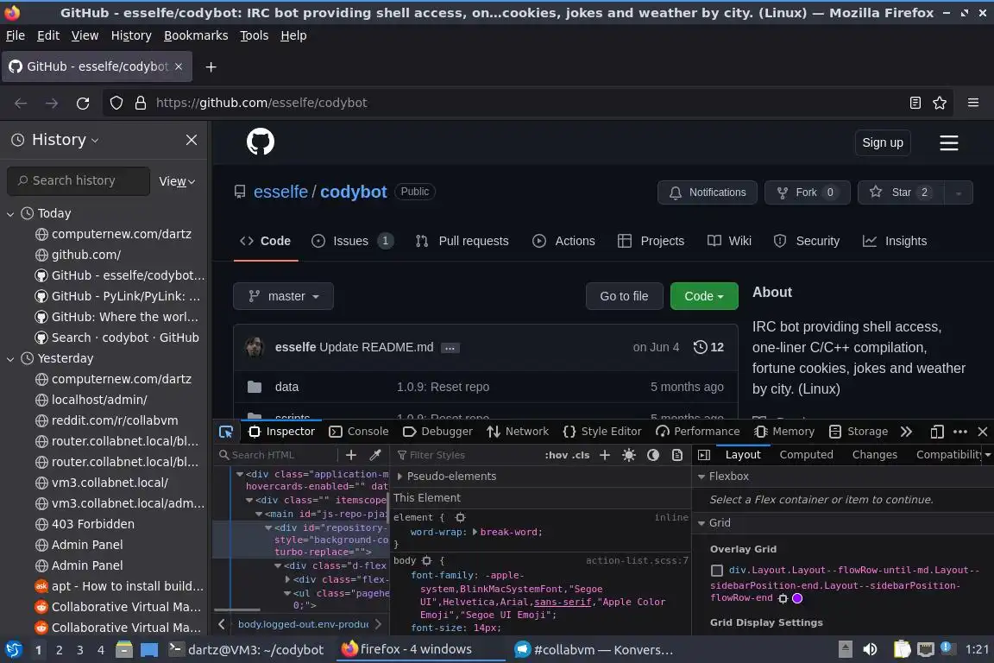Open the Bookmarks menu
Viewport: 994px width, 663px height.
(x=196, y=35)
